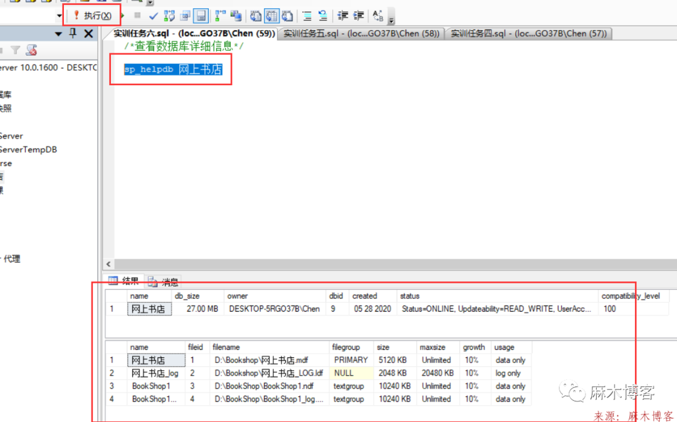Select the D:\Bookshop\网上书店.mdf cell
Image resolution: width=677 pixels, height=422 pixels.
270,360
